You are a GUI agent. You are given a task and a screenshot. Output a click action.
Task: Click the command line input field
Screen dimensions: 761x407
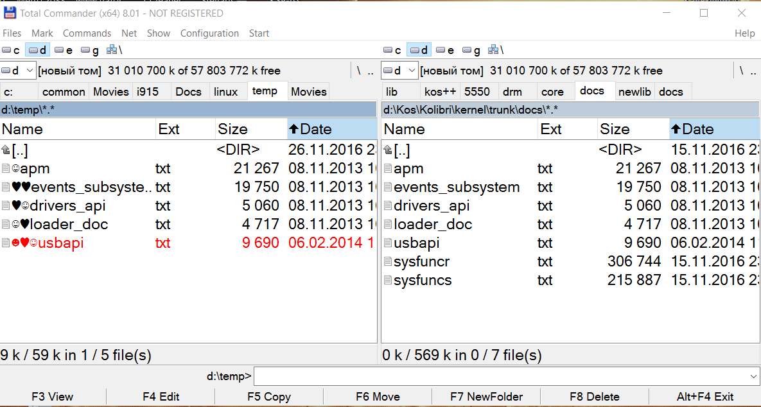(x=501, y=376)
